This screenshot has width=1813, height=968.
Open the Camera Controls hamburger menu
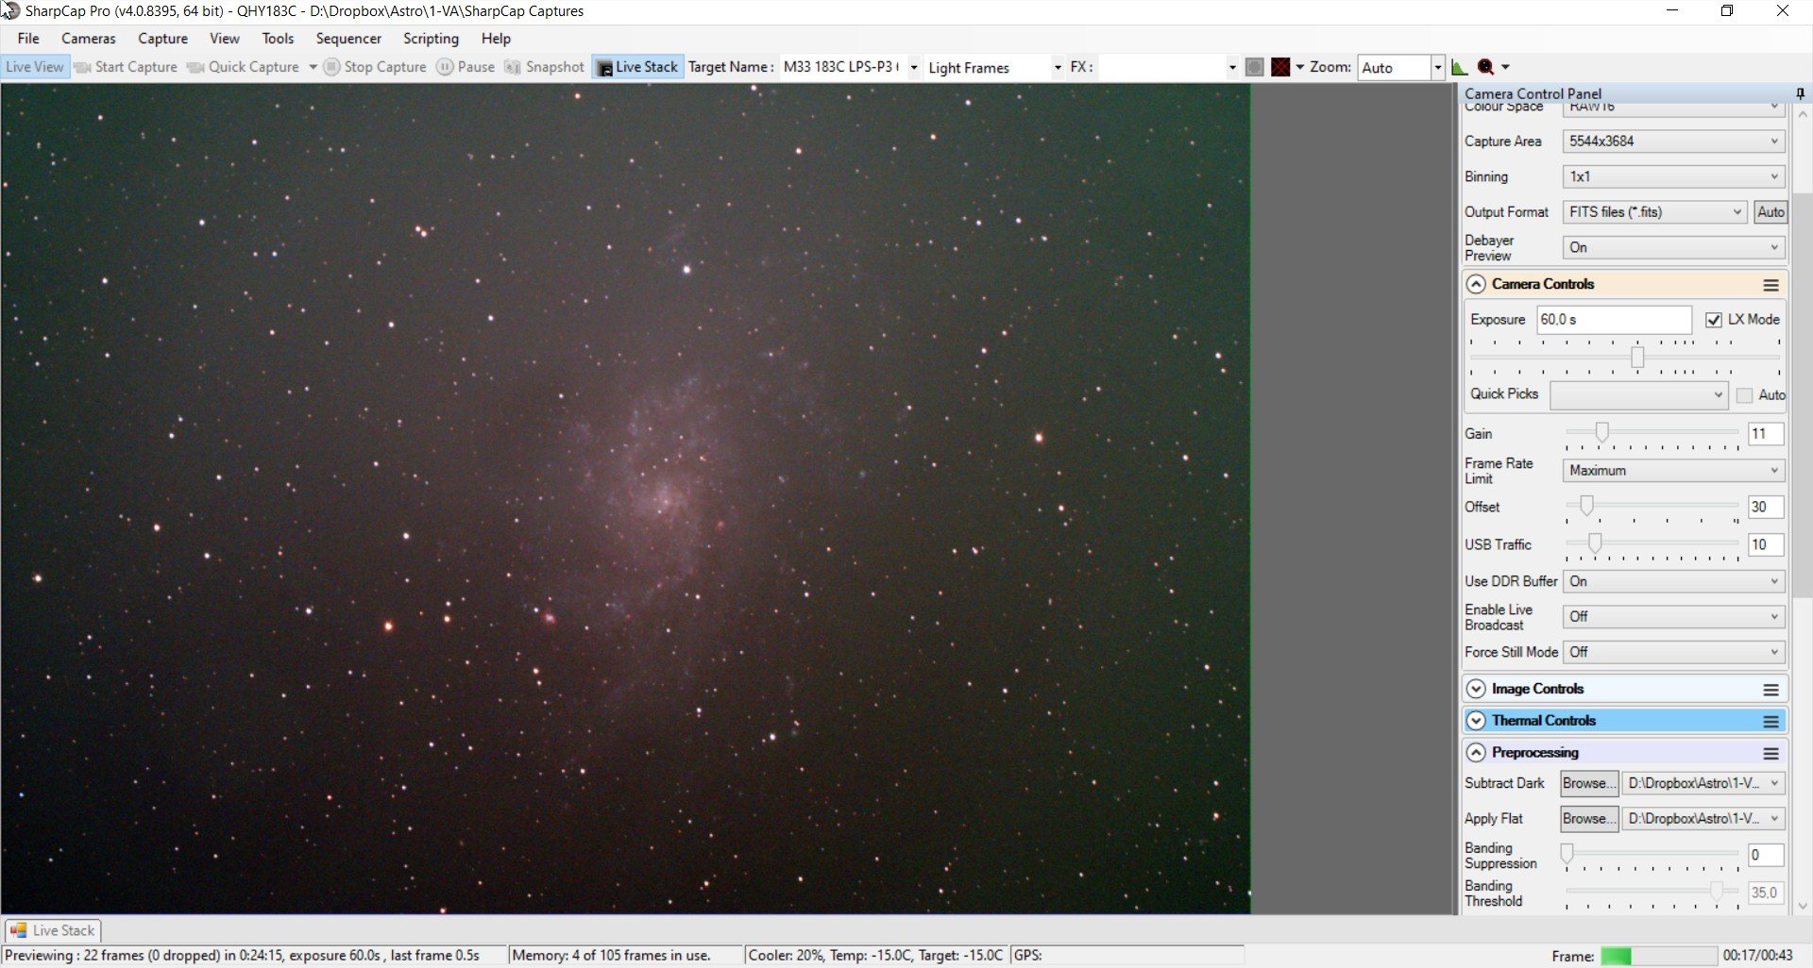point(1771,285)
